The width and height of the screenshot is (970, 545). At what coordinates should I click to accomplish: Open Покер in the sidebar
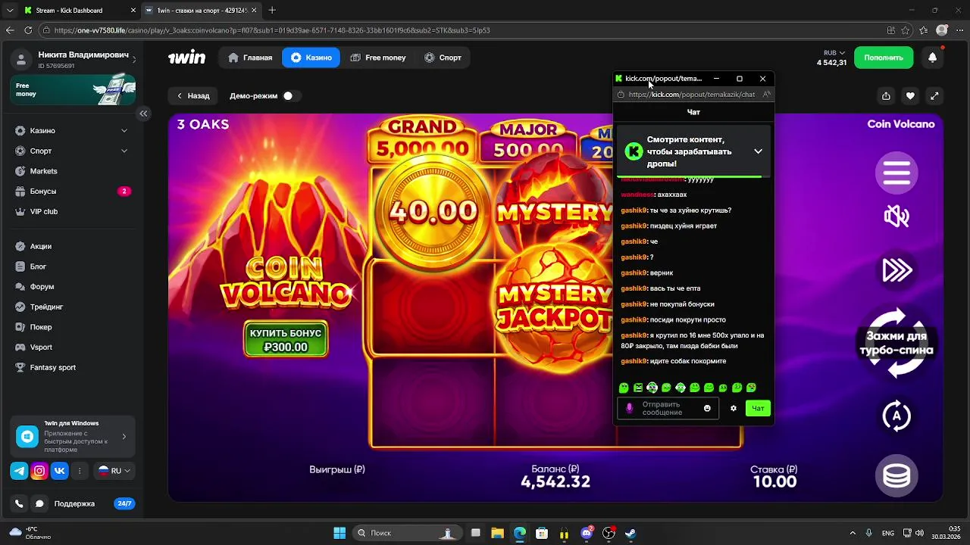72,327
